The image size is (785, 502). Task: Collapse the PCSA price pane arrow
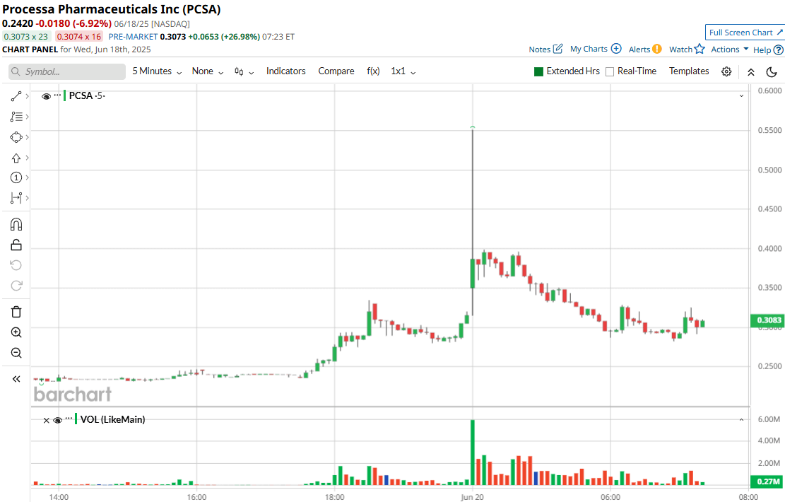(741, 95)
